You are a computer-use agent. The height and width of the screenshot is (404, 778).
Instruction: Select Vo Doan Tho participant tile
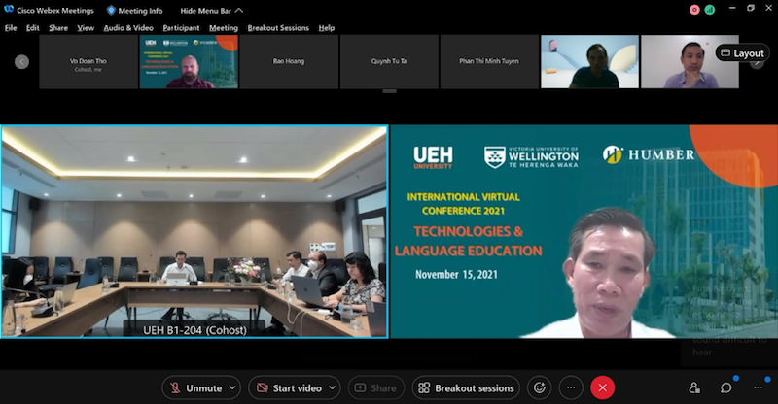pyautogui.click(x=88, y=62)
